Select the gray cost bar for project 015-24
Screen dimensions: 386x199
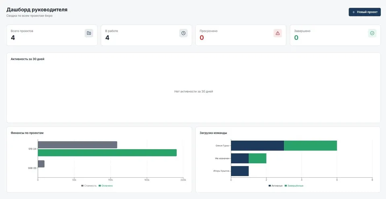pyautogui.click(x=77, y=145)
